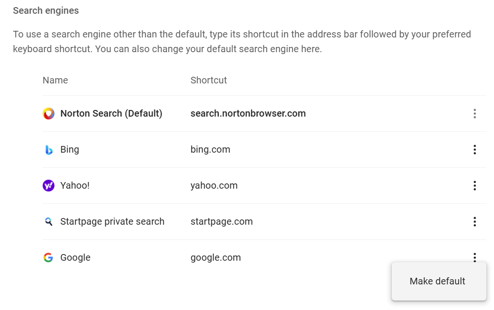The height and width of the screenshot is (310, 494).
Task: Click the Startpage private search name
Action: point(112,222)
